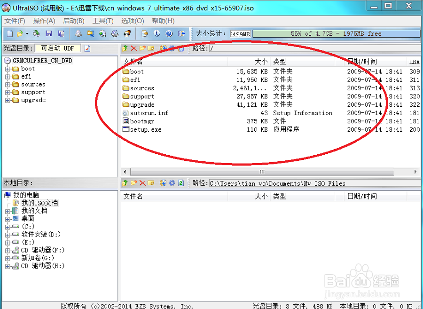The height and width of the screenshot is (309, 423).
Task: Click the green Refresh icon in local toolbar
Action: [x=181, y=183]
